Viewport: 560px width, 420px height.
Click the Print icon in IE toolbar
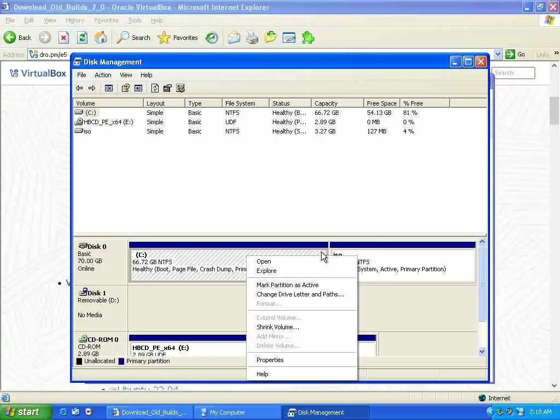252,38
